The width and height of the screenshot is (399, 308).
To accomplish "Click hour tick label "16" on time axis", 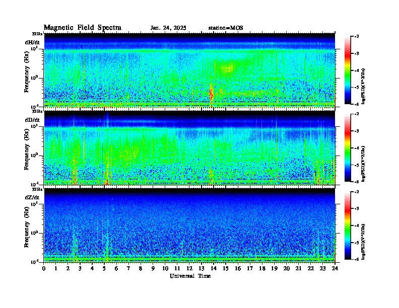I will pos(238,268).
